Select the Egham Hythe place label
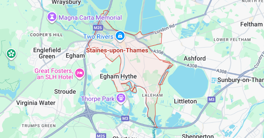Image resolution: width=264 pixels, height=138 pixels. [x=118, y=77]
